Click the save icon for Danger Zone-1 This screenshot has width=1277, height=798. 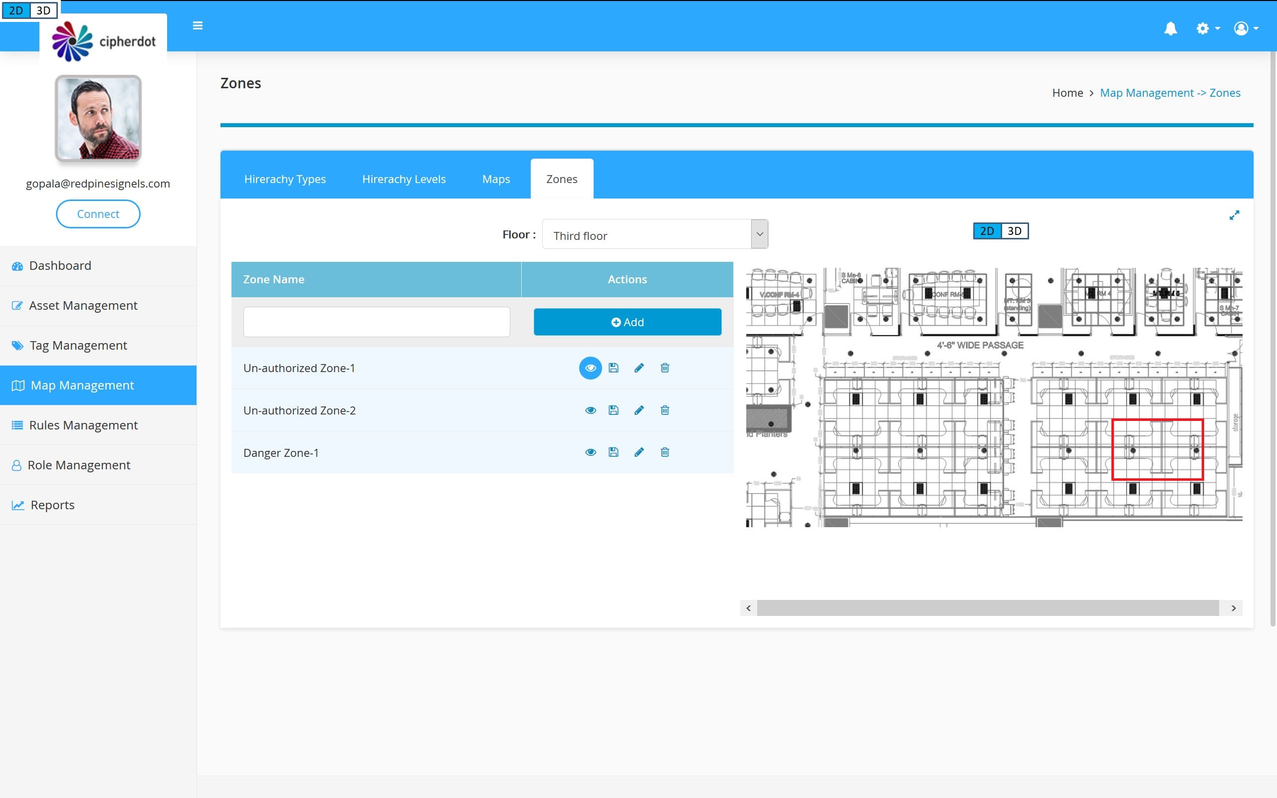(x=613, y=452)
